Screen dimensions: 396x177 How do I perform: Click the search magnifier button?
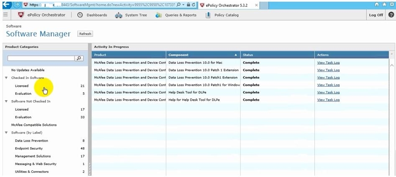tap(79, 58)
